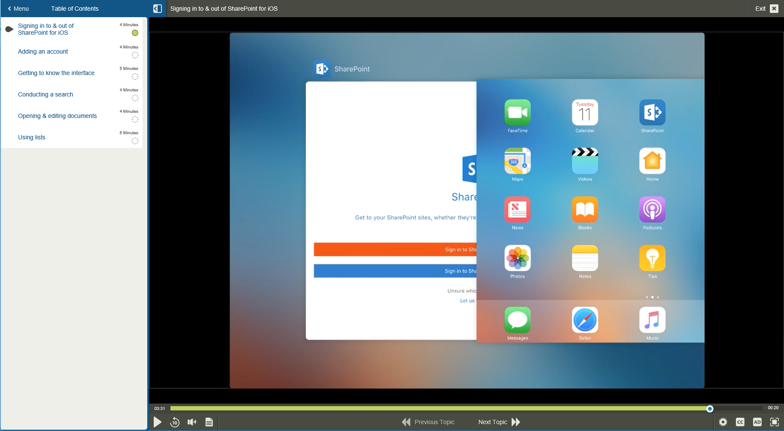Switch to the Table of Contents tab
784x431 pixels.
pyautogui.click(x=75, y=8)
